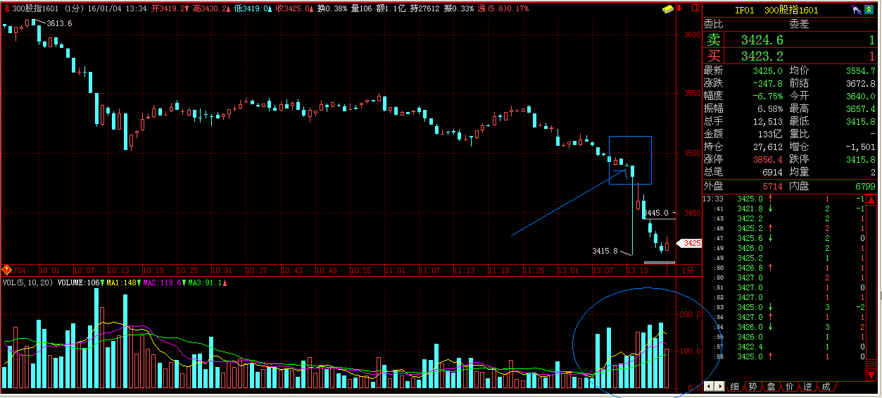Viewport: 882px width, 398px height.
Task: Open the 价 tab at the bottom
Action: coord(790,386)
